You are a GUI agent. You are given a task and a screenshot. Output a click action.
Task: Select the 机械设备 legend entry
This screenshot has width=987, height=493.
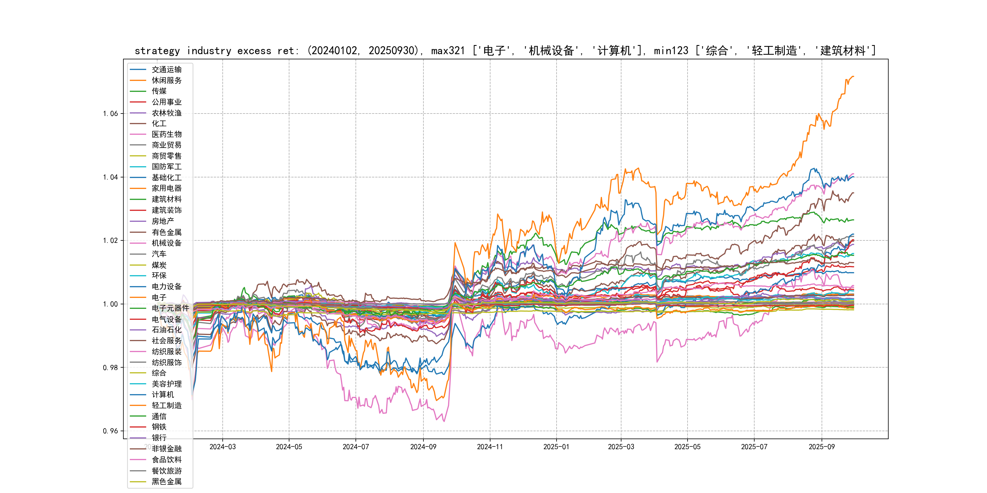166,243
